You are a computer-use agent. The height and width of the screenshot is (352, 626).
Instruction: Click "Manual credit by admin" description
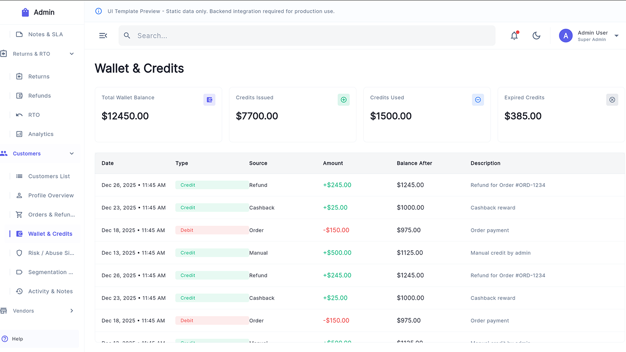pos(500,253)
